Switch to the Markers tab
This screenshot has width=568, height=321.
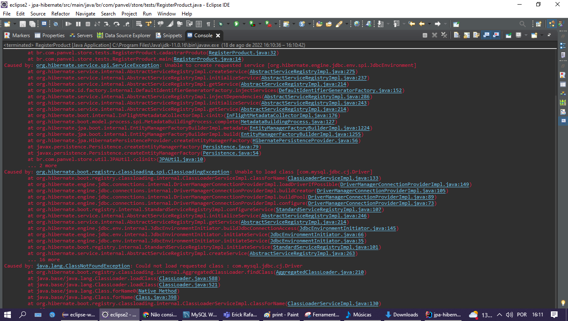tap(17, 36)
